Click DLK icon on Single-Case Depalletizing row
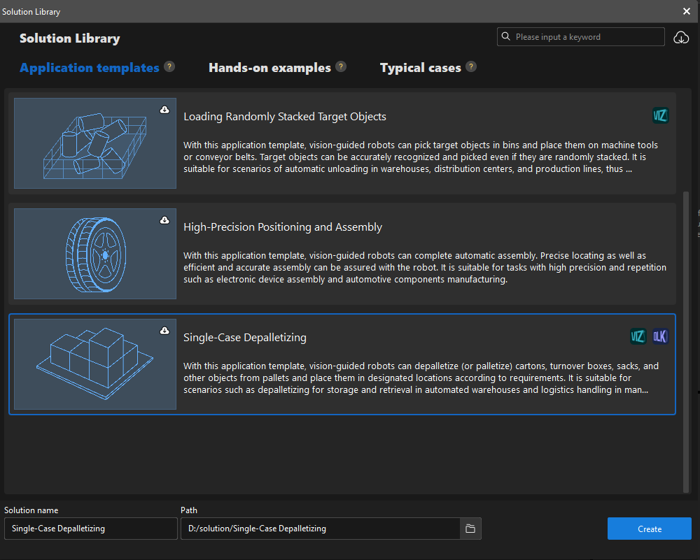Viewport: 700px width, 560px height. click(660, 337)
